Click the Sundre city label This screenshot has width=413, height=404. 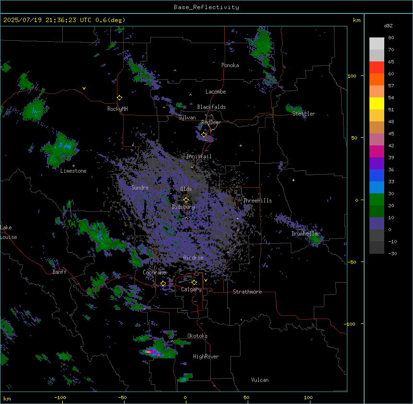(140, 188)
